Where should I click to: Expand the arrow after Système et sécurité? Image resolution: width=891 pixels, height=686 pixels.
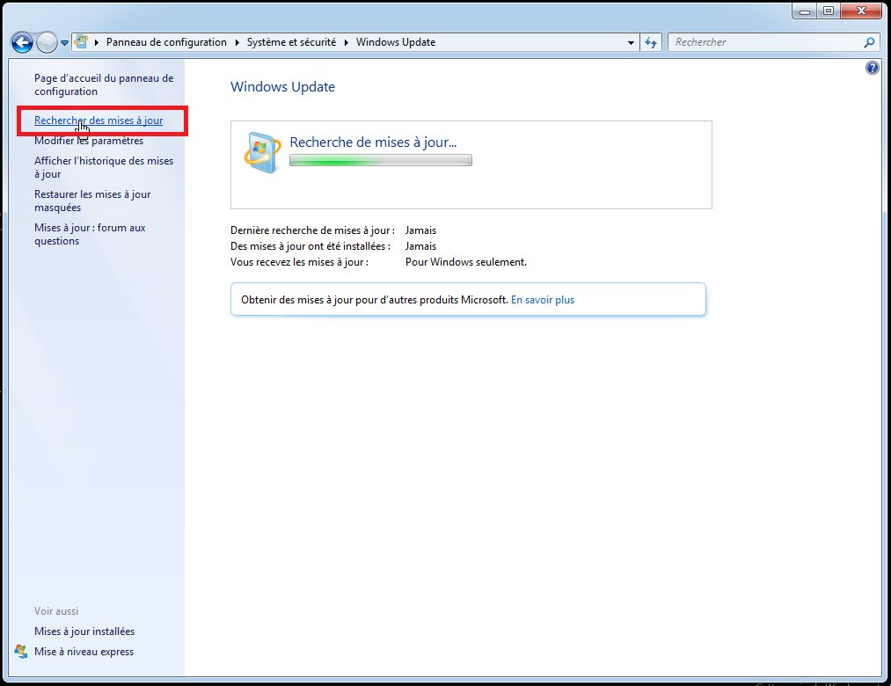[x=346, y=42]
